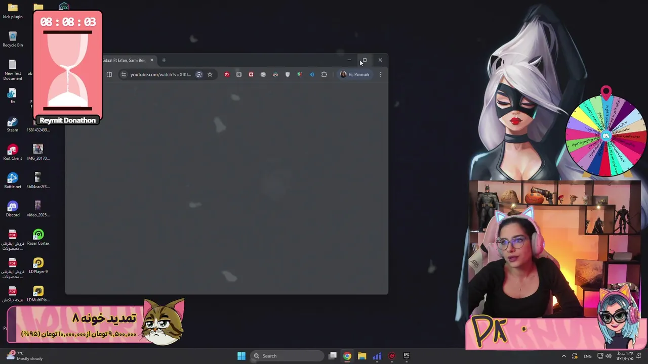
Task: Open File Explorer from the taskbar
Action: [x=362, y=356]
